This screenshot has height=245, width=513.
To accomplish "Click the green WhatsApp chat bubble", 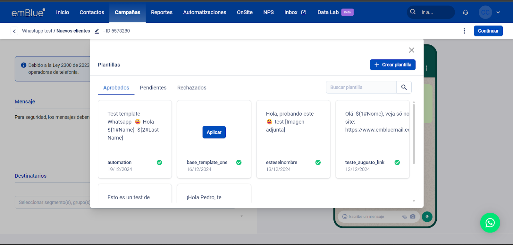I will 490,223.
